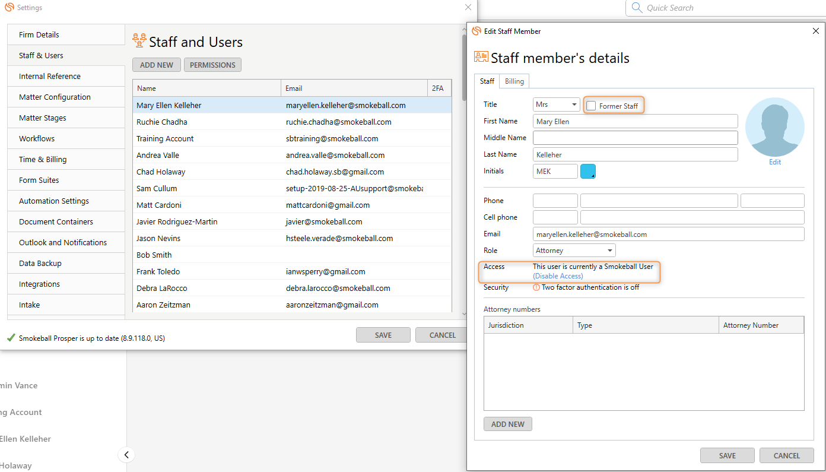Select Sam Cullum in the staff list
The image size is (826, 472).
292,188
